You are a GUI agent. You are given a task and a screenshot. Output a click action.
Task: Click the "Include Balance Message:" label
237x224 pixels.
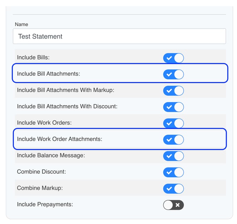[51, 155]
